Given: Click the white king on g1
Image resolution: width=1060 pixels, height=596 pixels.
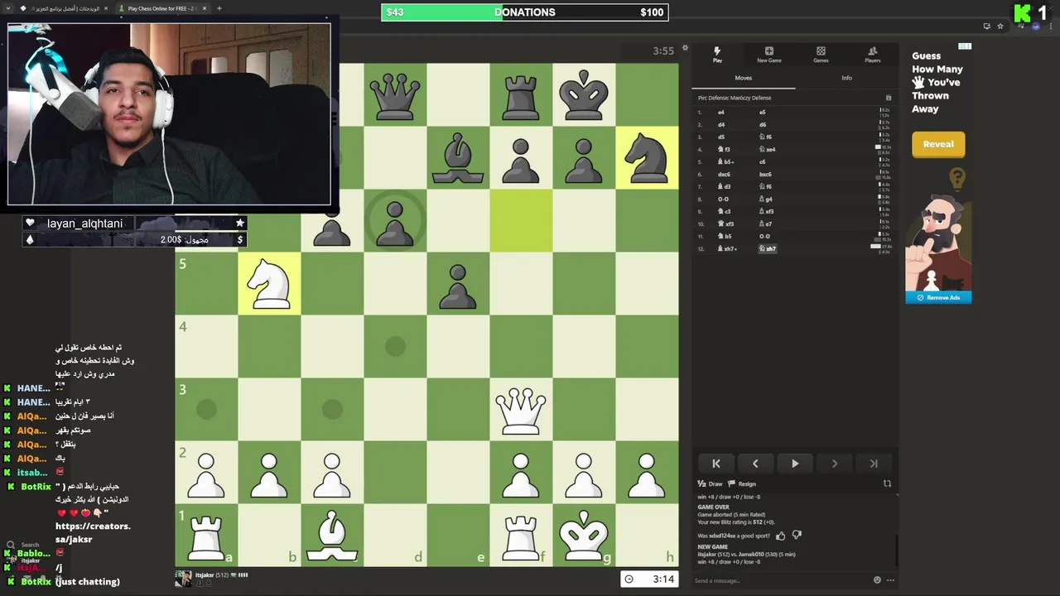Looking at the screenshot, I should [584, 535].
